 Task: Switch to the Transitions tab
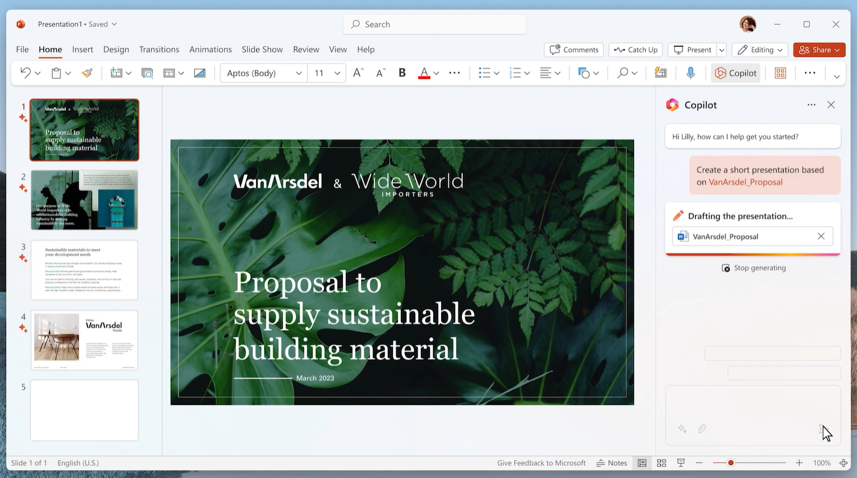pyautogui.click(x=159, y=50)
